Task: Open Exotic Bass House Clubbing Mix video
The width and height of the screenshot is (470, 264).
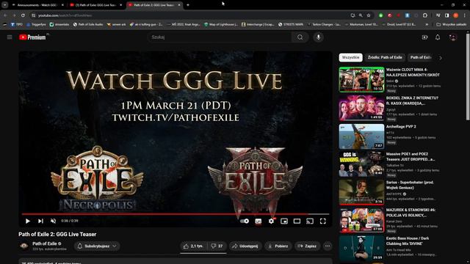Action: (x=408, y=241)
